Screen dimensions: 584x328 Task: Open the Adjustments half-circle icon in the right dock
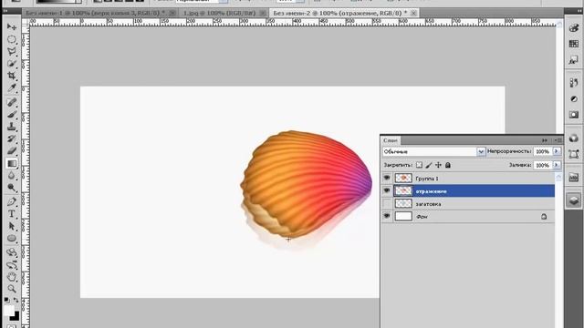pos(574,99)
